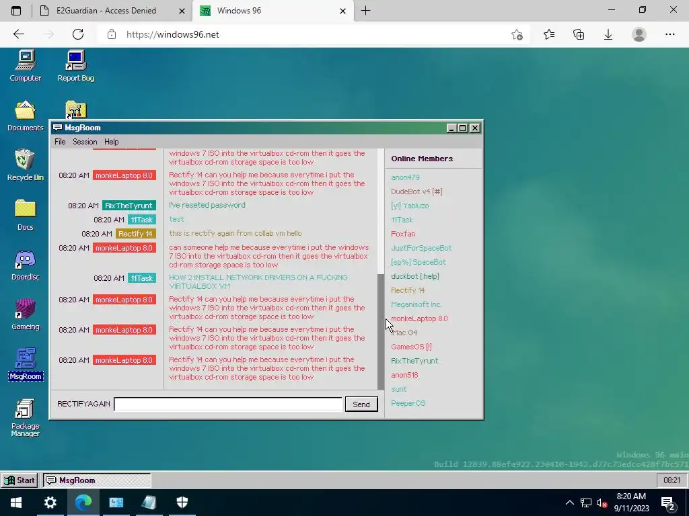Open tab actions menu icon
Viewport: 689px width, 516px height.
click(16, 11)
